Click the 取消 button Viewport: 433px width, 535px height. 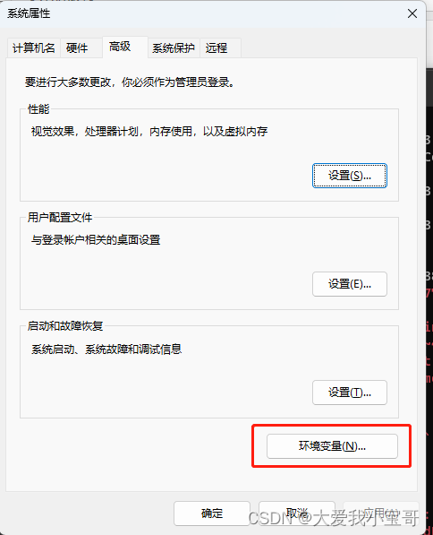[297, 513]
